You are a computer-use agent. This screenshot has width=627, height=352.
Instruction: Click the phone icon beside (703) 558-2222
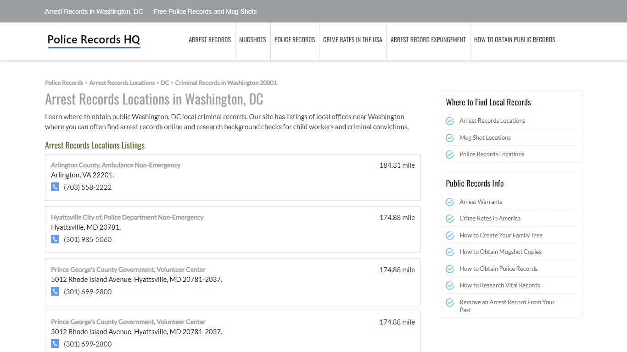[55, 187]
